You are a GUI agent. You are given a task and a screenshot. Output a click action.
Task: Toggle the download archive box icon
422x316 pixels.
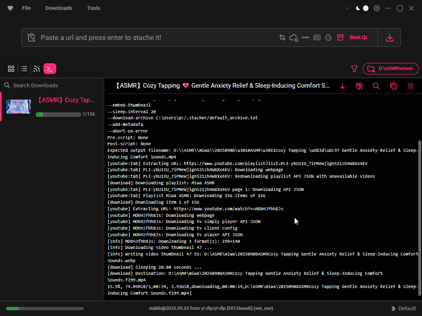tap(340, 37)
